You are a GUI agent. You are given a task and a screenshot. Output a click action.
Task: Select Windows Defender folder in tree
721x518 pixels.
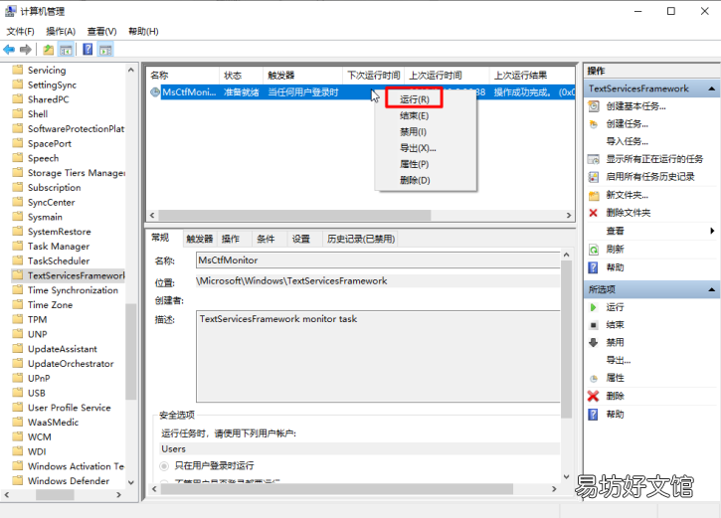tap(69, 481)
